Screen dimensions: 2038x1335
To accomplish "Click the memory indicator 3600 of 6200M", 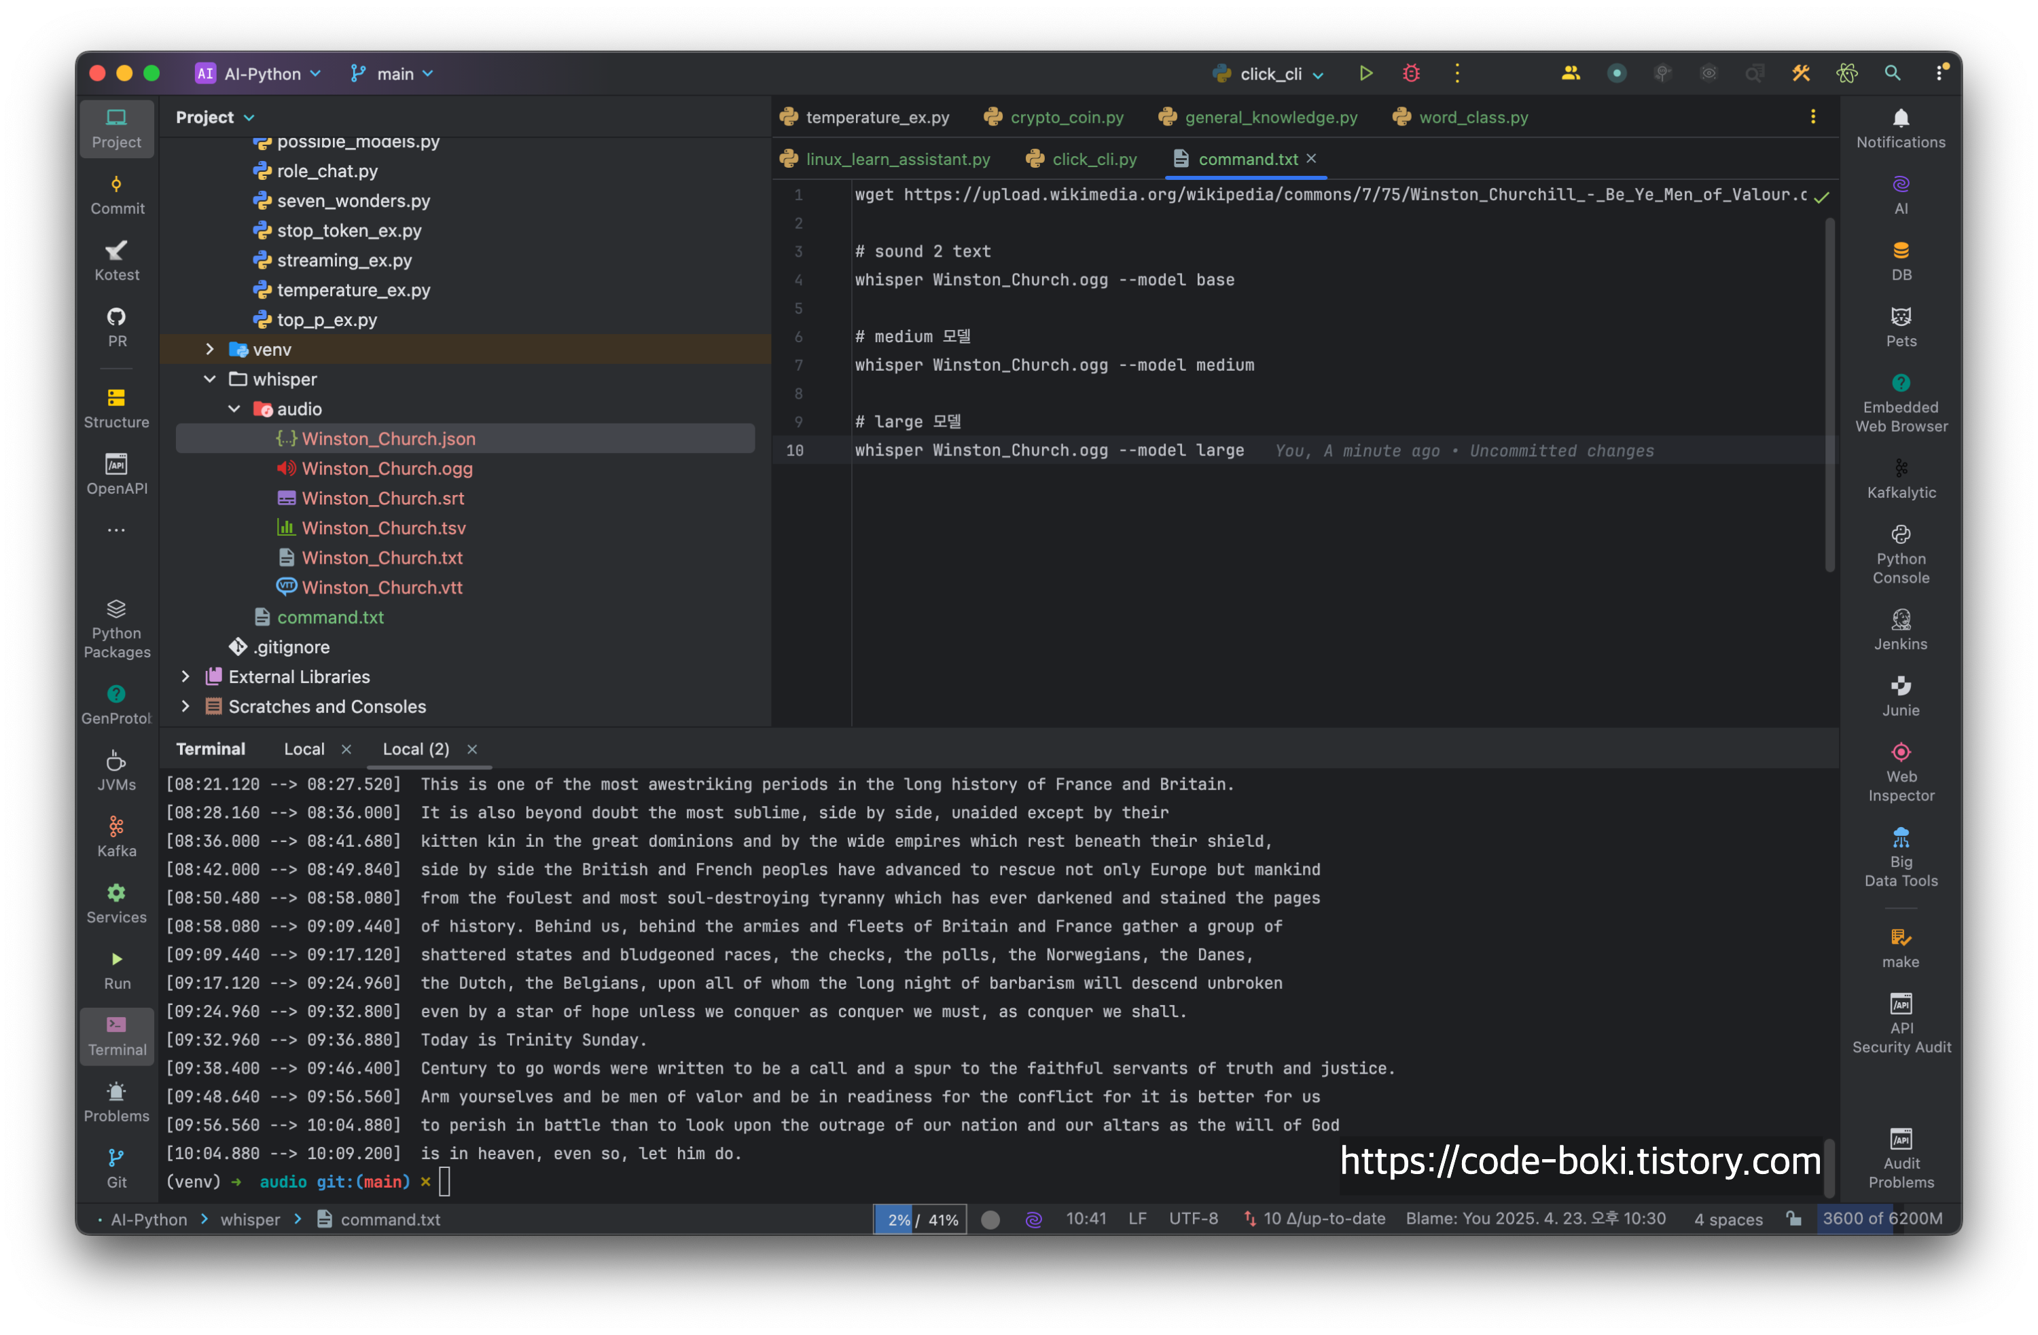I will 1881,1219.
